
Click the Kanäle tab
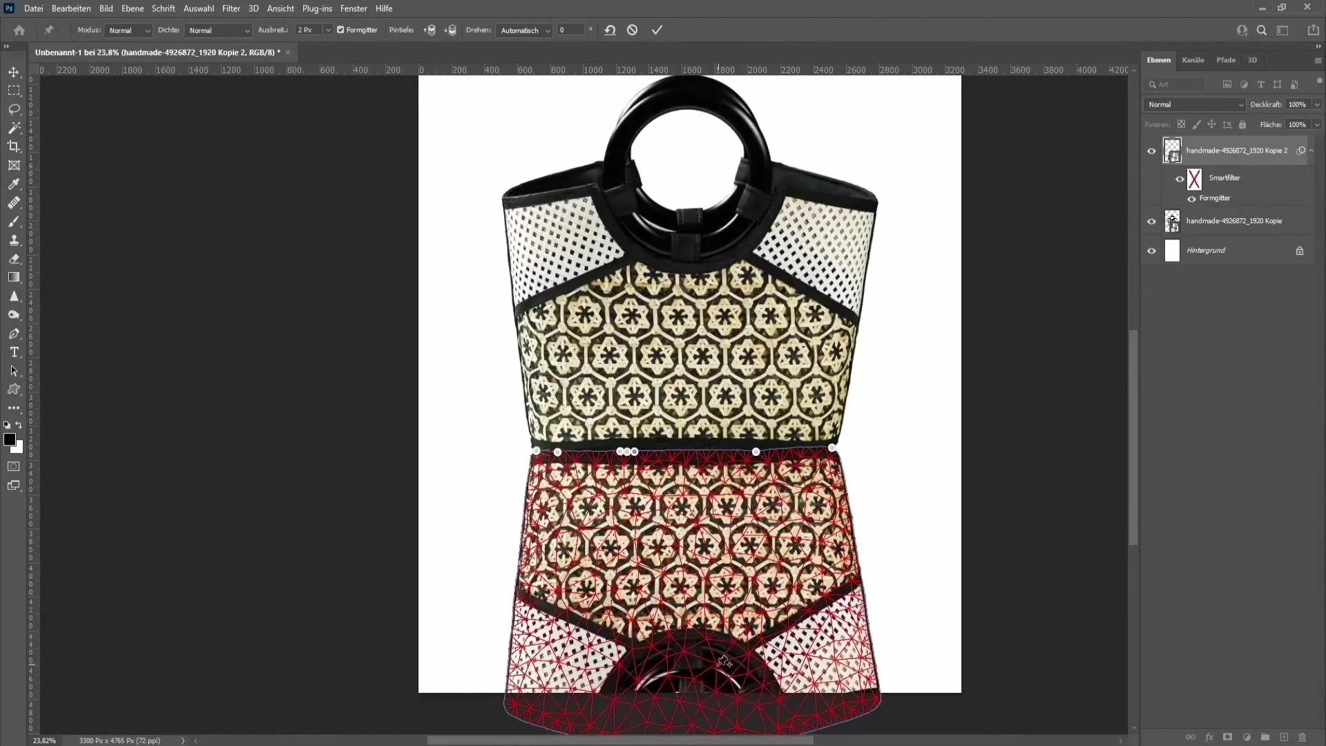click(1194, 60)
